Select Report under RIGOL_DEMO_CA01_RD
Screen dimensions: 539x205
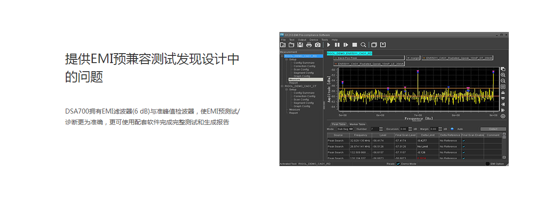click(x=293, y=83)
